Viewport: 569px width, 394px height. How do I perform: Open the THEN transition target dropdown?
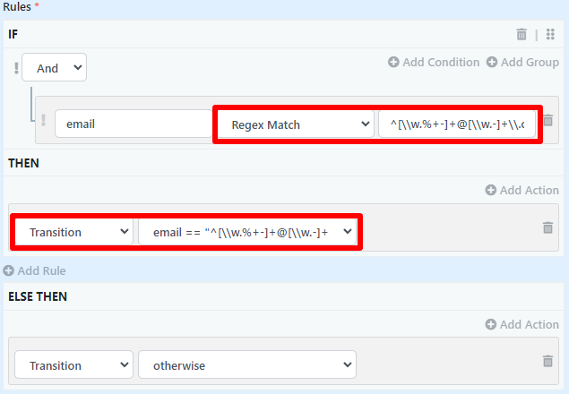(x=247, y=232)
